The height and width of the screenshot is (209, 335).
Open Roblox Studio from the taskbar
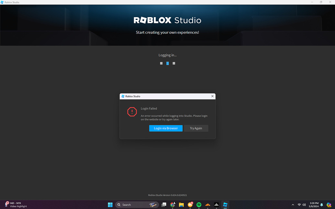(x=225, y=204)
